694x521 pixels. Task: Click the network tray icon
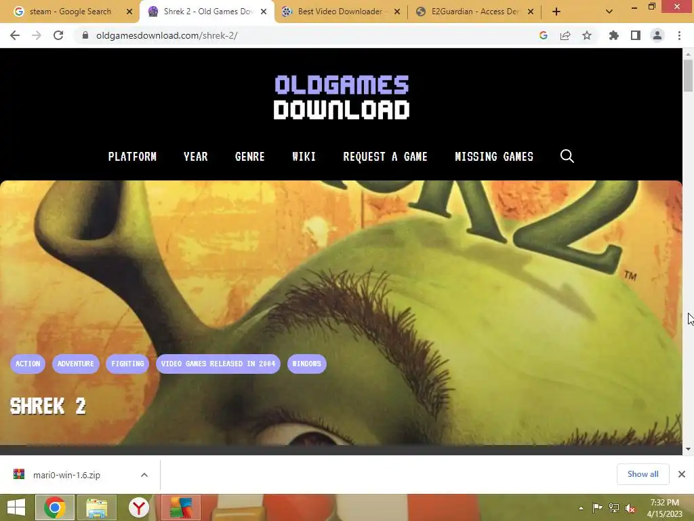tap(614, 508)
